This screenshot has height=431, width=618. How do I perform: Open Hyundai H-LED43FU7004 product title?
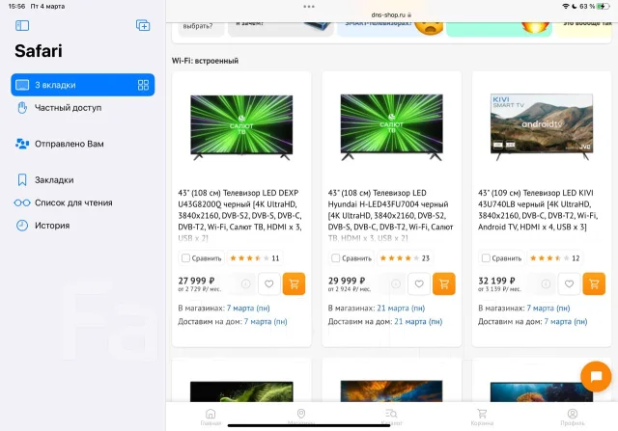(390, 215)
